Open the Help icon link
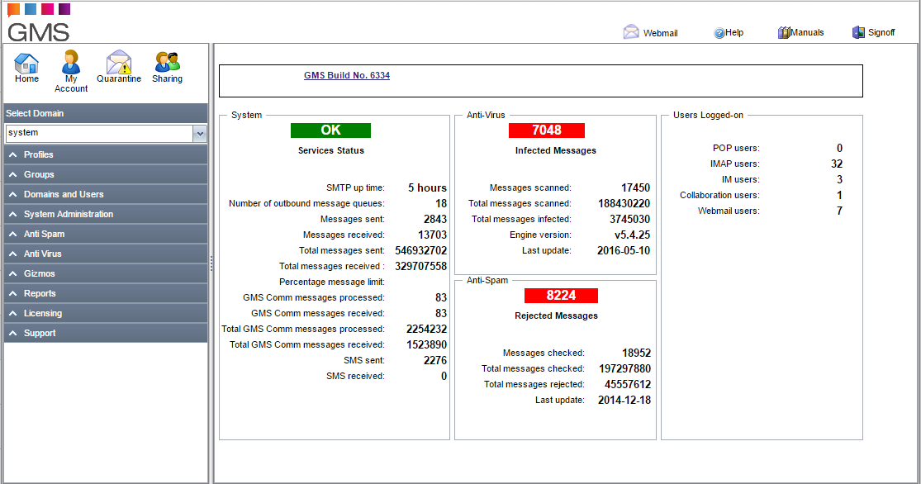Viewport: 921px width, 484px height. pos(719,33)
